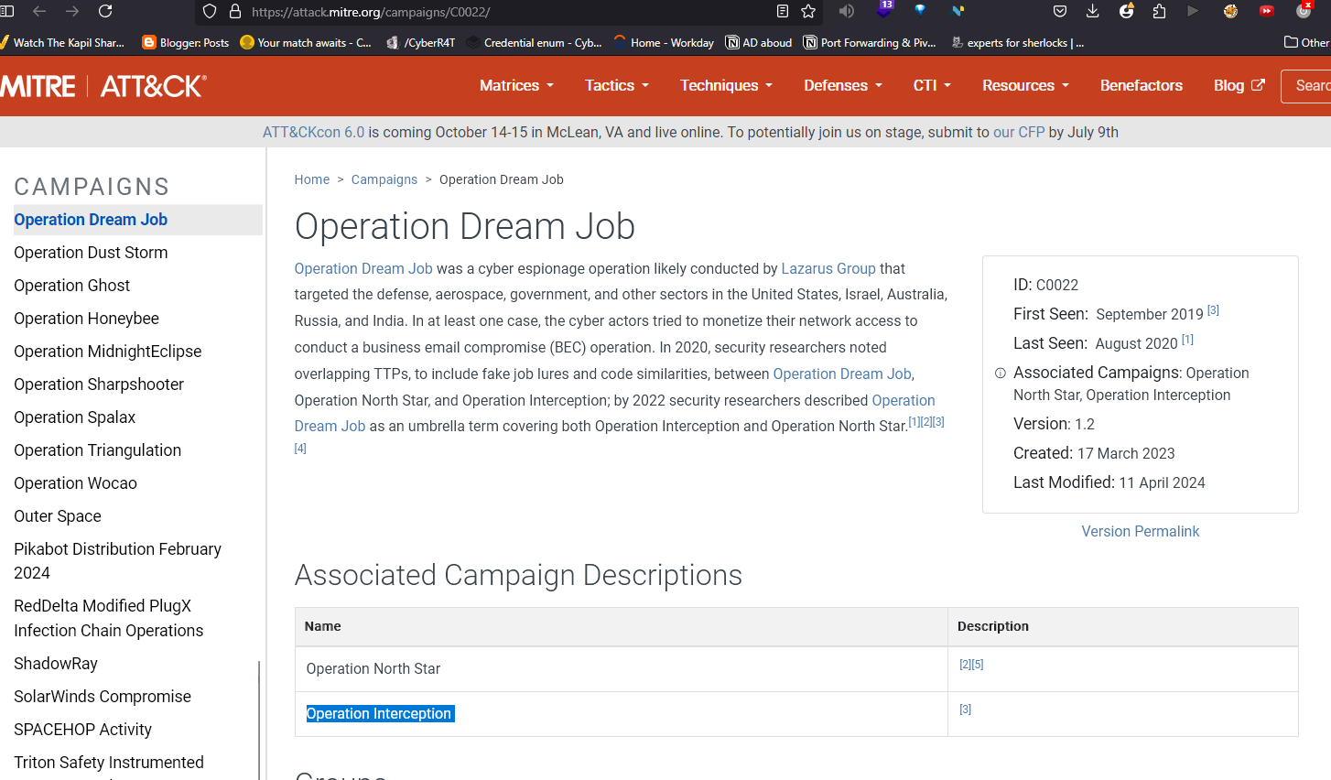The width and height of the screenshot is (1331, 780).
Task: Go forward to the next page
Action: [x=72, y=11]
